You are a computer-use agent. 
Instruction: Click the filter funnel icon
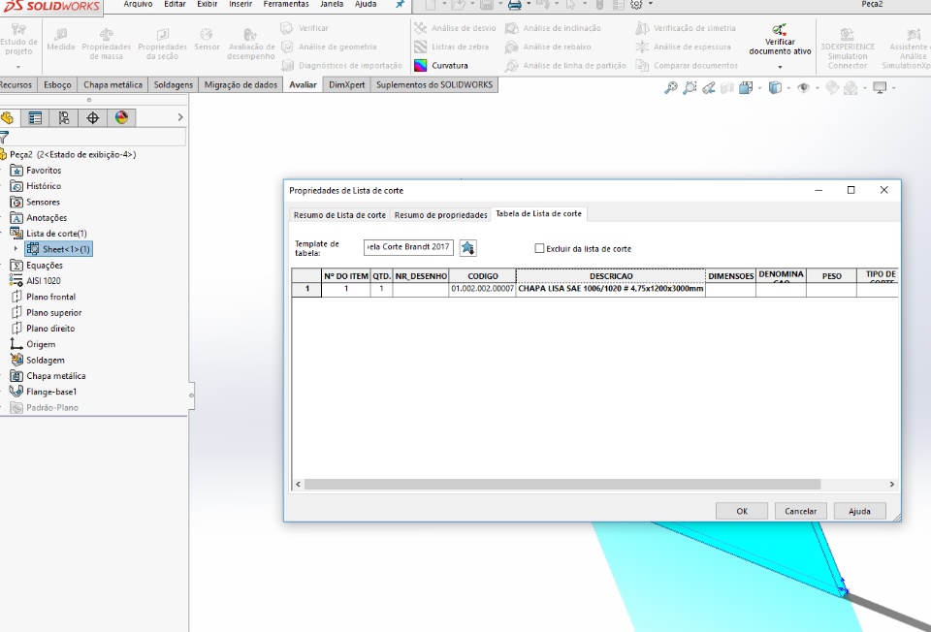(x=4, y=138)
